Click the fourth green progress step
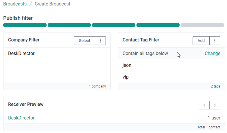227x133 pixels. coord(158,25)
